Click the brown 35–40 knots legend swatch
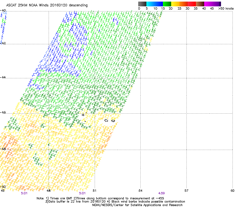235x207 pixels. (200, 4)
